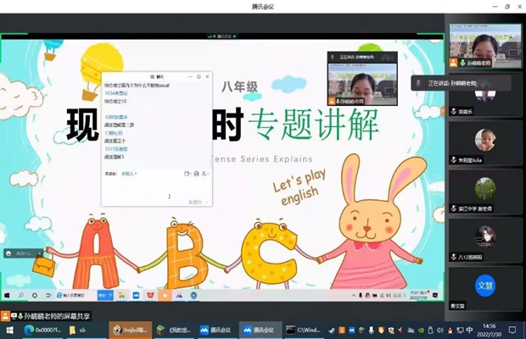
Task: Click the chat message input area
Action: 153,188
